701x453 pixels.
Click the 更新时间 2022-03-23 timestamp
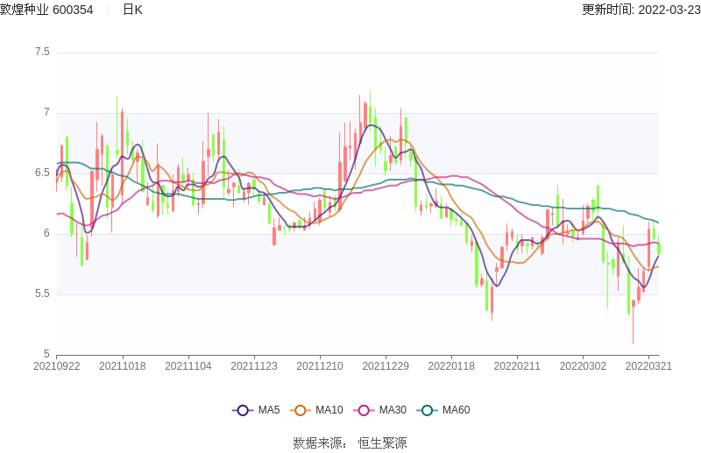(641, 10)
